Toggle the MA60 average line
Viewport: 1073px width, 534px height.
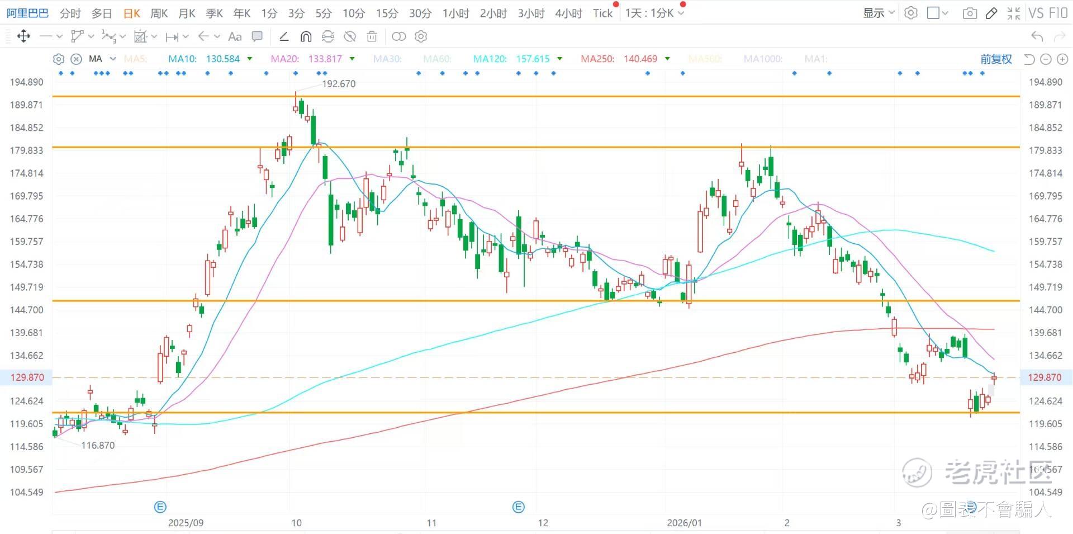click(x=437, y=59)
